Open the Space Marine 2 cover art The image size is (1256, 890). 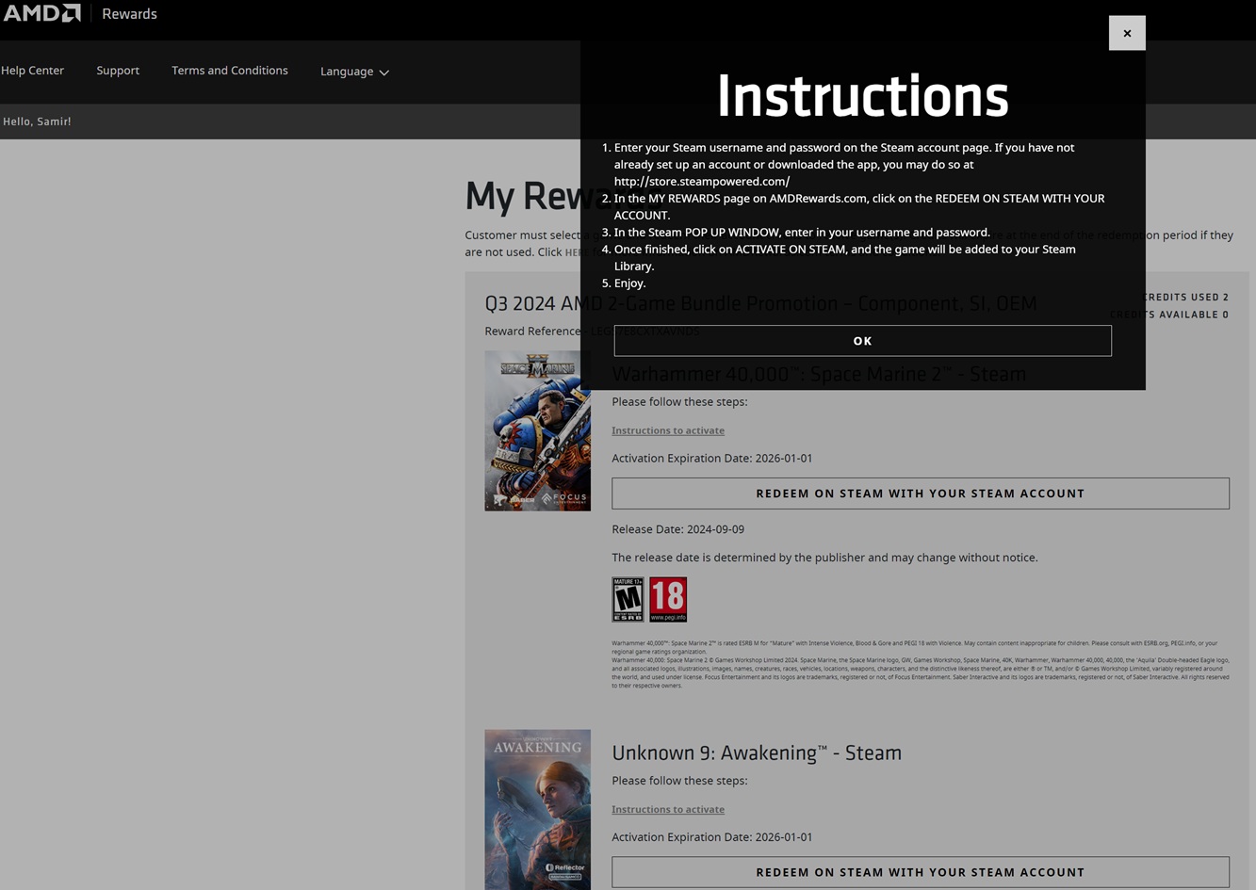click(x=538, y=430)
